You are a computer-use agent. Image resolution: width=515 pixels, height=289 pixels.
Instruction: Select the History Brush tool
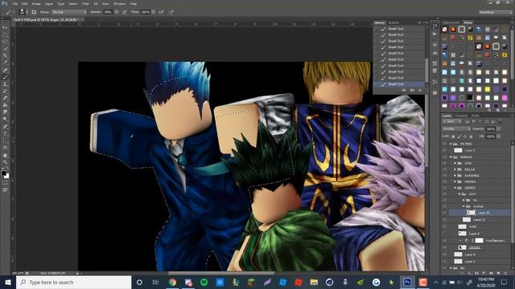[5, 91]
